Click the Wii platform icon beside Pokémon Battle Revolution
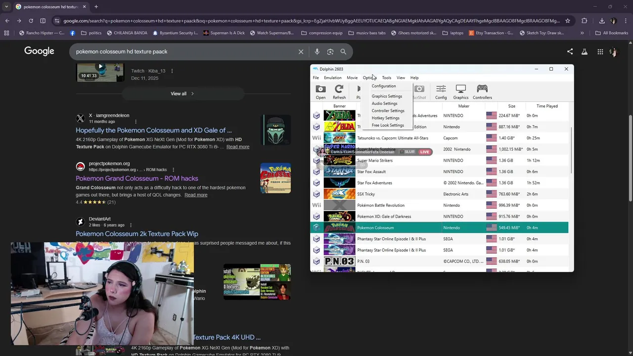The image size is (633, 356). [316, 205]
